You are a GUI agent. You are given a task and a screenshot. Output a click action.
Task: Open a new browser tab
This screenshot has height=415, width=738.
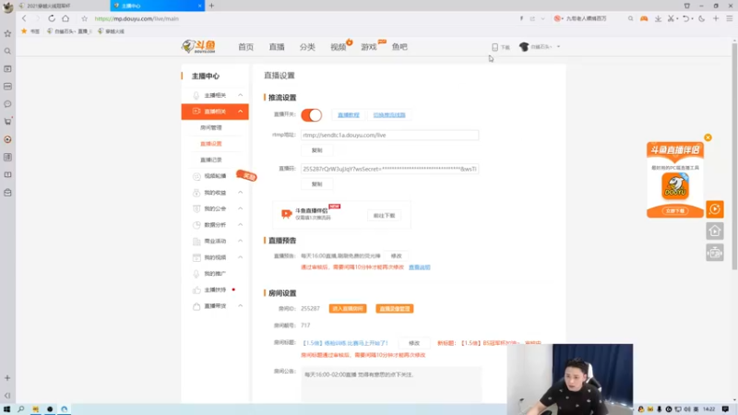coord(211,6)
